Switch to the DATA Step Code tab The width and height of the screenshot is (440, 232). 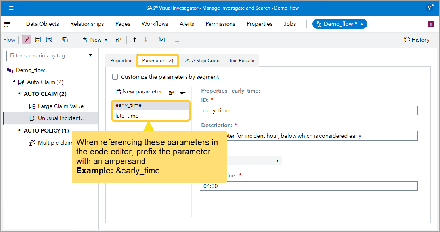coord(201,60)
